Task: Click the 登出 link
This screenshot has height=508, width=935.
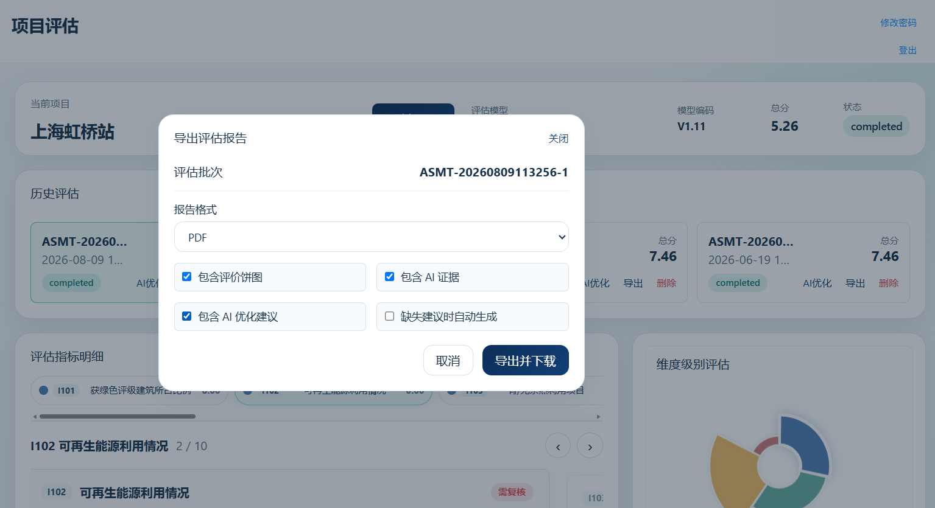Action: click(908, 50)
